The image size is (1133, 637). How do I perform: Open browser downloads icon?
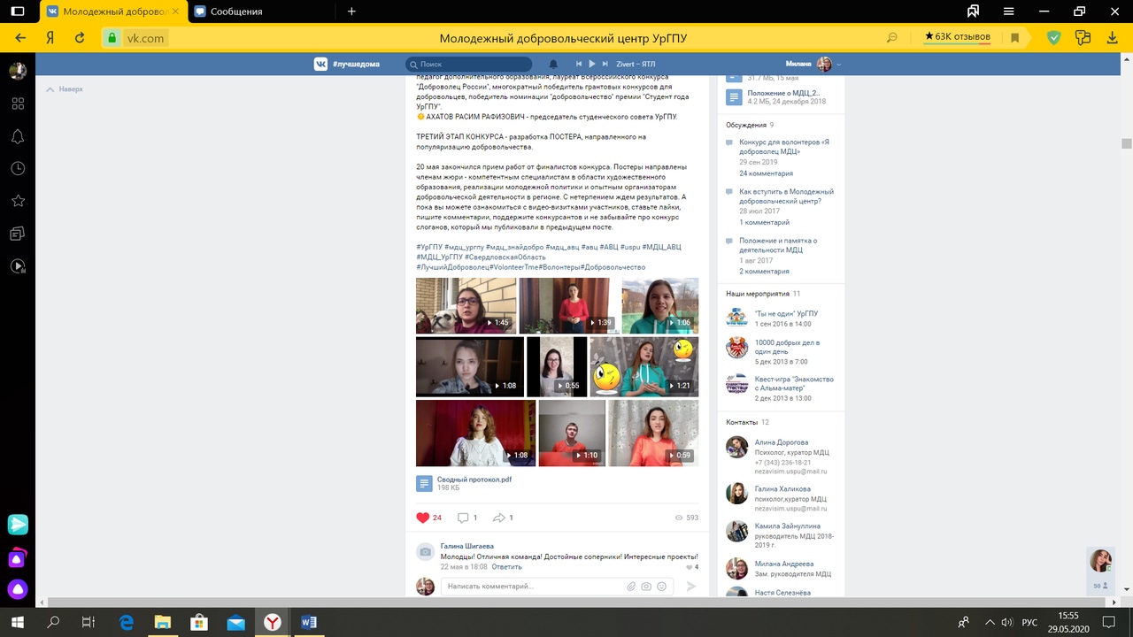click(x=1113, y=38)
